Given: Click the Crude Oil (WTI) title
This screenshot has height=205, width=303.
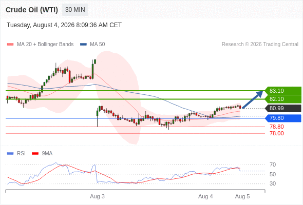Looking at the screenshot, I should 32,10.
